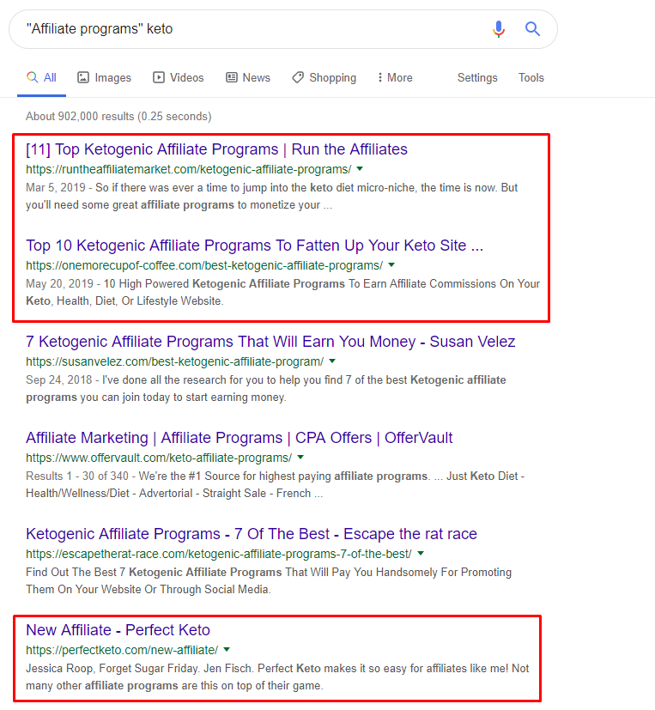
Task: Click the perfectketo.com/new-affiliate URL text
Action: [x=122, y=650]
